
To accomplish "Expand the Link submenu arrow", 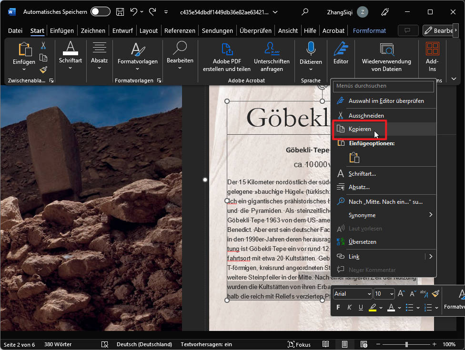I will click(x=431, y=257).
